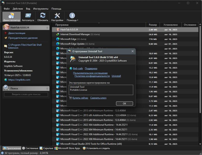This screenshot has width=202, height=155.
Task: Click the Деинсталлятор toolbar icon
Action: [11, 16]
